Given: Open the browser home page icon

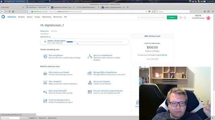Looking at the screenshot, I should [13, 12].
